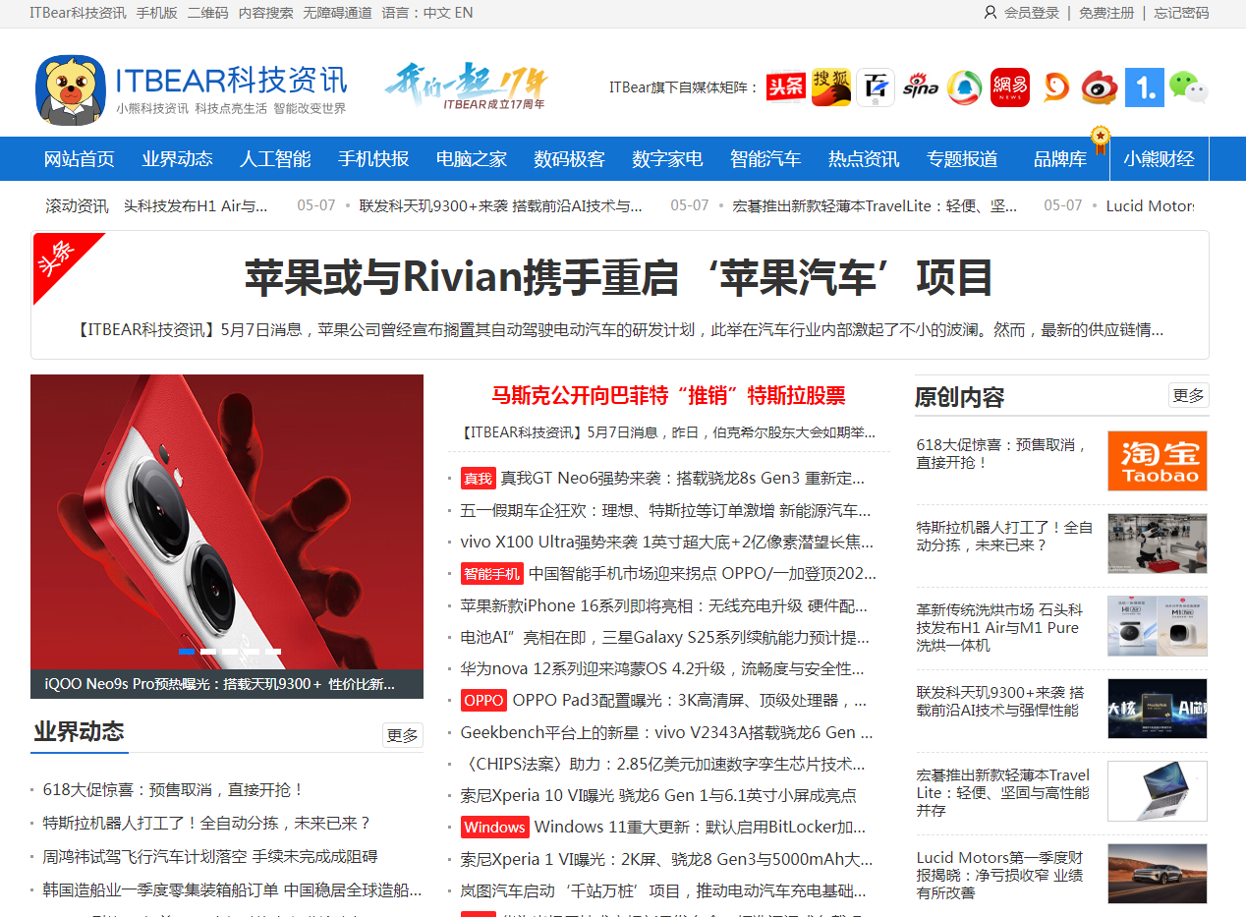Open Geekbench平台上的新星 article
Image resolution: width=1246 pixels, height=917 pixels.
click(x=666, y=732)
